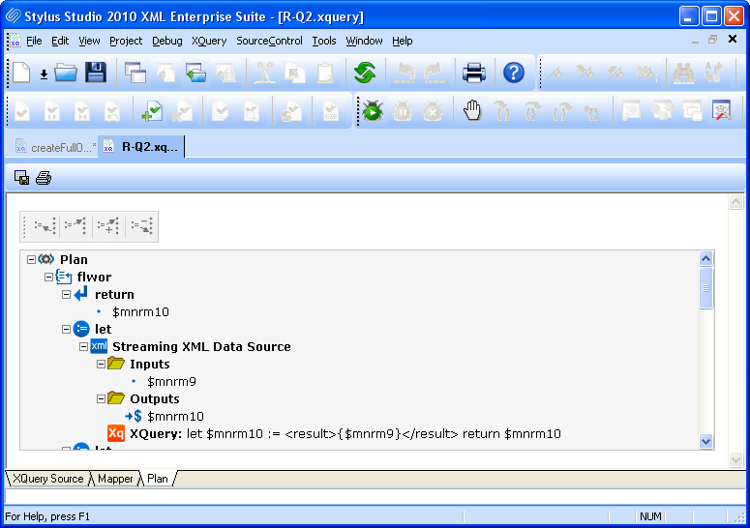Image resolution: width=750 pixels, height=528 pixels.
Task: Open the Project menu
Action: tap(126, 41)
